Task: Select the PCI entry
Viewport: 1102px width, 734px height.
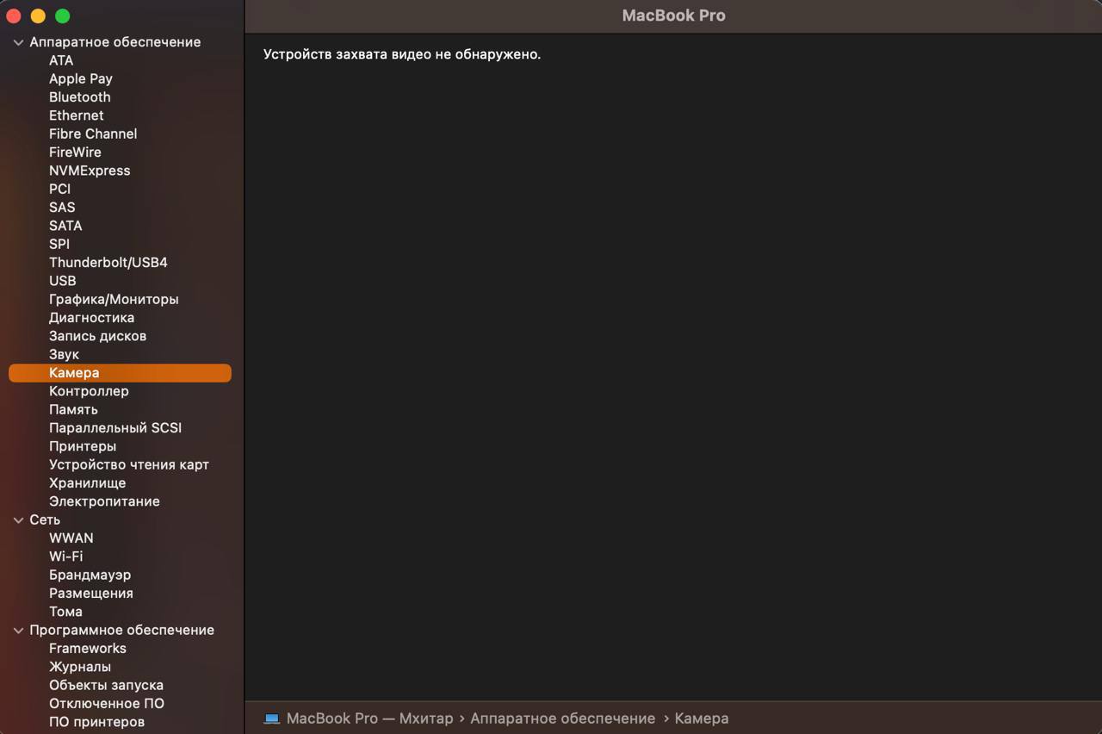Action: (x=60, y=189)
